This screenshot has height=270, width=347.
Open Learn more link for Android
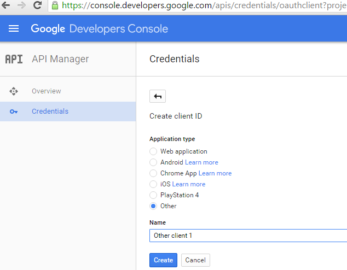(x=201, y=162)
